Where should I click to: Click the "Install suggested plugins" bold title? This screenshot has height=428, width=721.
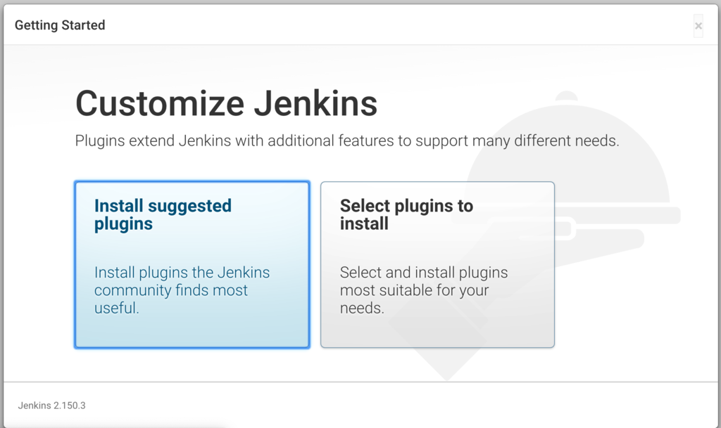tap(163, 214)
